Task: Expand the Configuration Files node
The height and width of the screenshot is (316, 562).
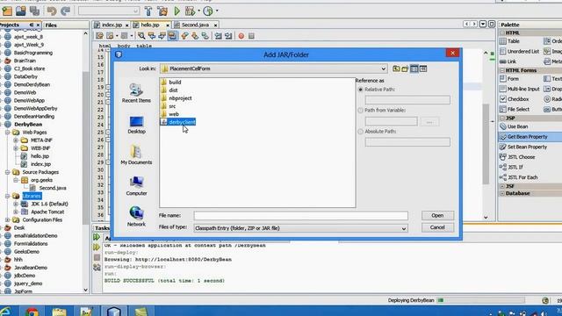Action: [x=7, y=220]
